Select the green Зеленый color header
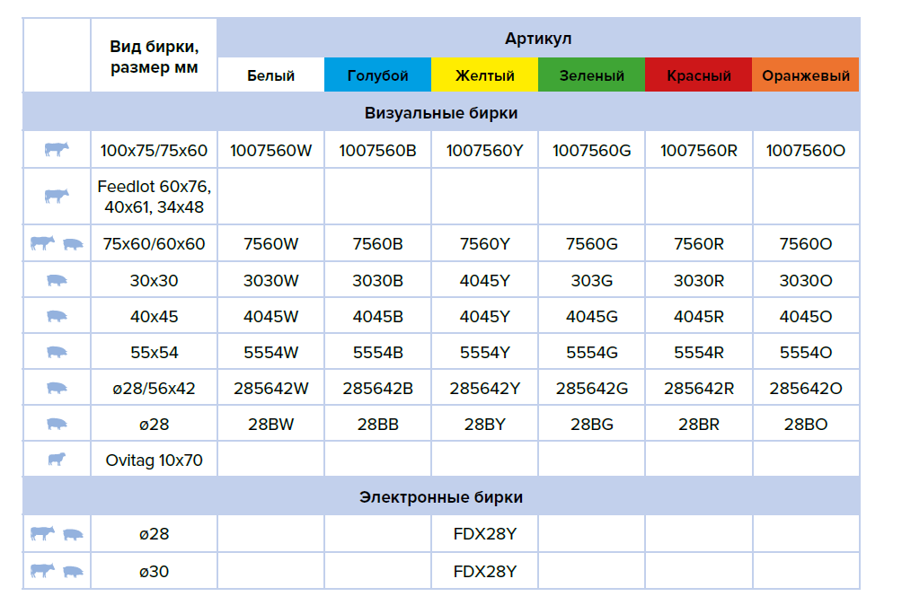The width and height of the screenshot is (902, 614). [591, 75]
